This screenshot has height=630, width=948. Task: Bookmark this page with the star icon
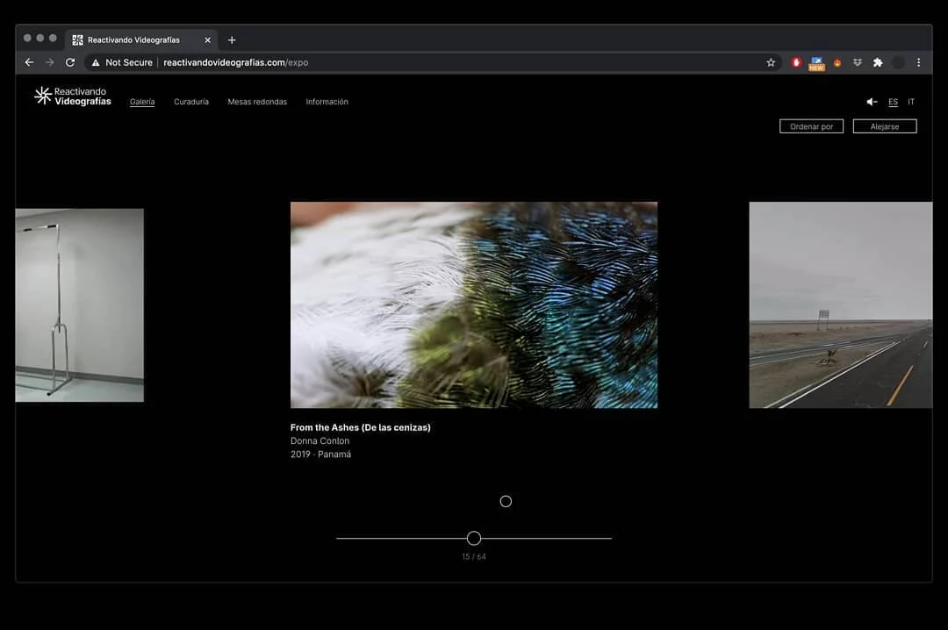pos(771,62)
